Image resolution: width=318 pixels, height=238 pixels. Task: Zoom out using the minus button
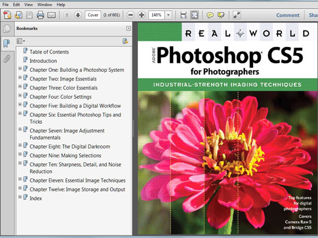[x=131, y=15]
